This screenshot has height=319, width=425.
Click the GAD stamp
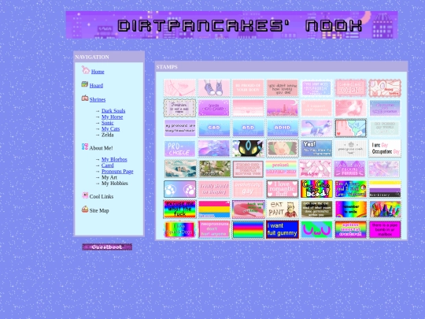(x=214, y=128)
